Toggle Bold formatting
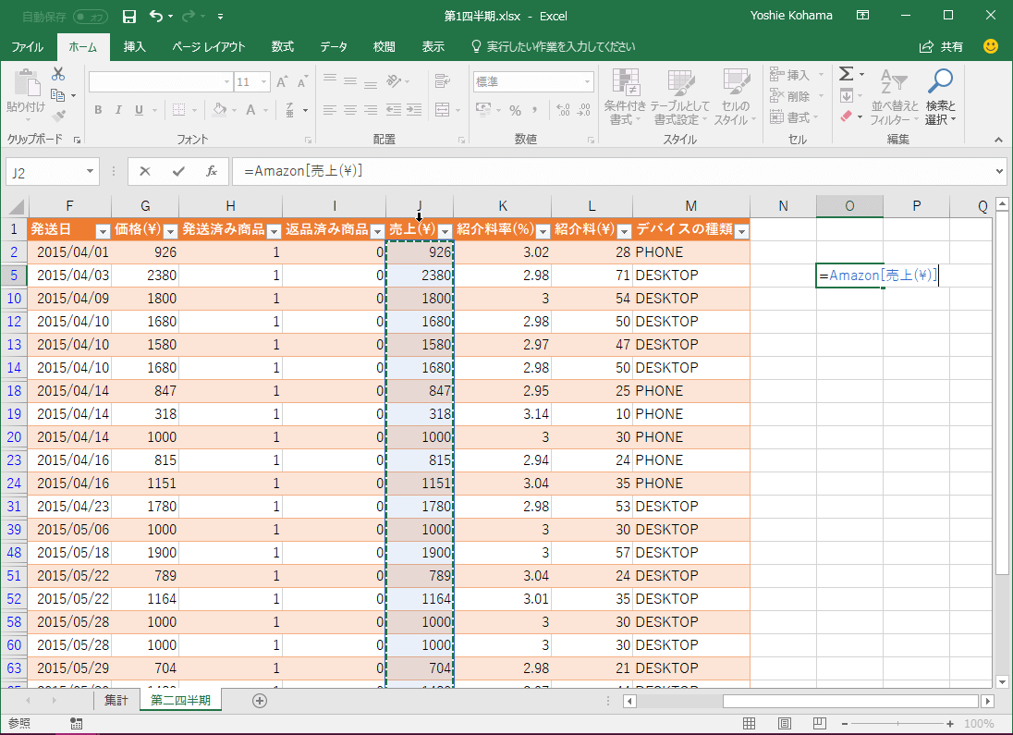The height and width of the screenshot is (735, 1013). point(98,110)
